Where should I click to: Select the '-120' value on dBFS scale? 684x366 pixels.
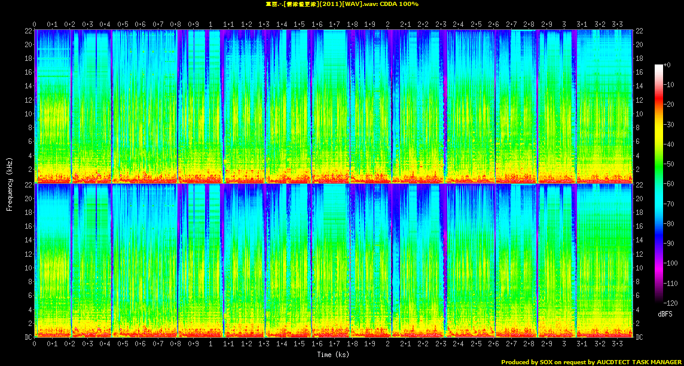(670, 302)
